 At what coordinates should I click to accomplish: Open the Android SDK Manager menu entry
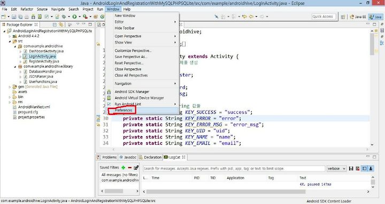[x=132, y=92]
